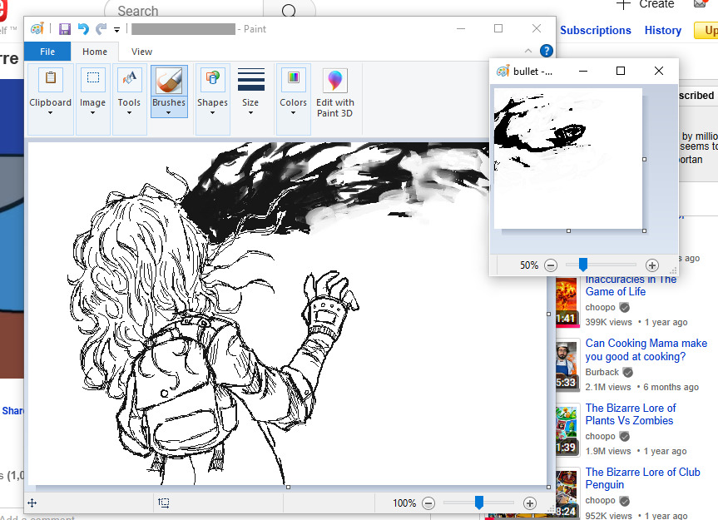Click the main Paint zoom slider handle

pyautogui.click(x=479, y=503)
